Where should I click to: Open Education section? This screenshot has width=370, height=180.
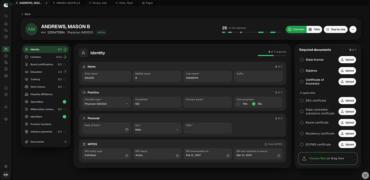point(45,72)
